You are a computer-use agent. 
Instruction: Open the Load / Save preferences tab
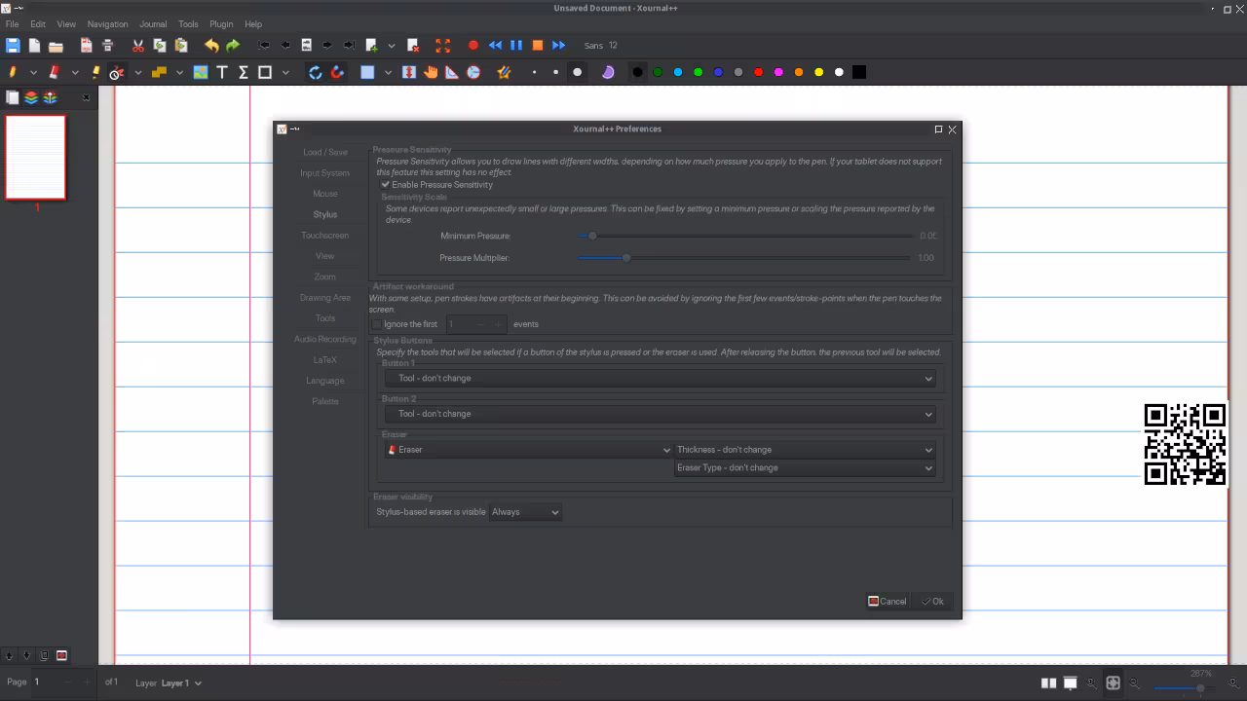click(x=325, y=152)
